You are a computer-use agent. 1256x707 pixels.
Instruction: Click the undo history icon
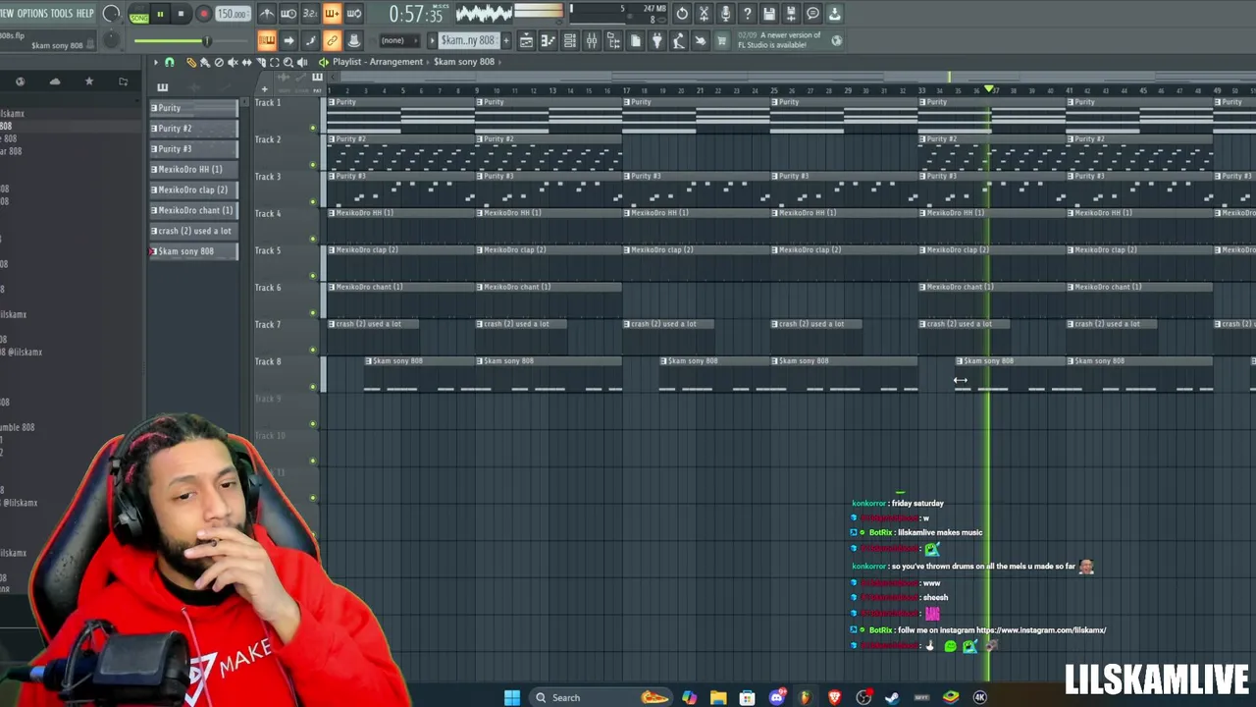682,14
